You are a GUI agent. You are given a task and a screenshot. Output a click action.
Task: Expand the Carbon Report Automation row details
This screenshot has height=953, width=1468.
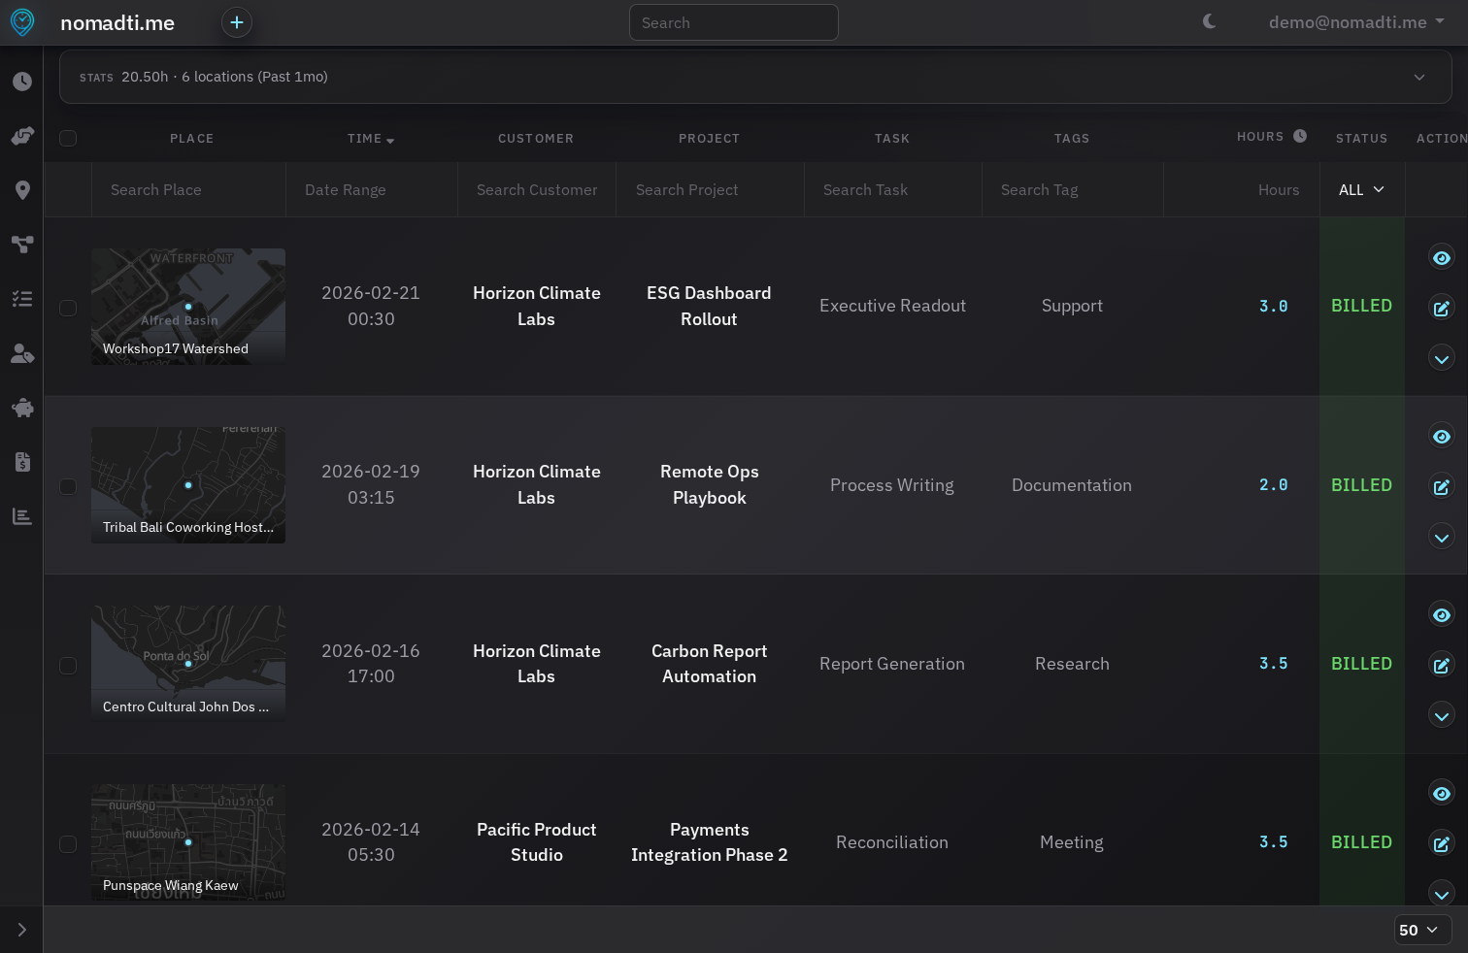(1441, 715)
